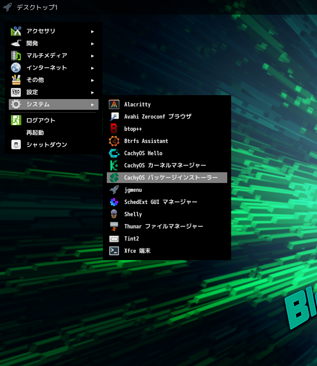Click the ログアウト exit icon
The image size is (317, 366).
pos(16,120)
